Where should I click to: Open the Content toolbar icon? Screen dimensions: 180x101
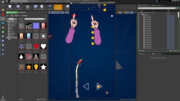(35, 7)
